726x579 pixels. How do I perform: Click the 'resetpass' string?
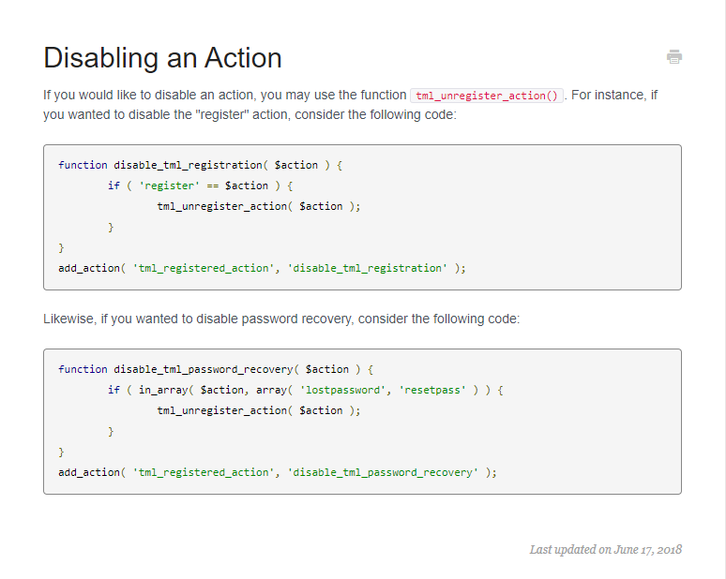point(431,390)
